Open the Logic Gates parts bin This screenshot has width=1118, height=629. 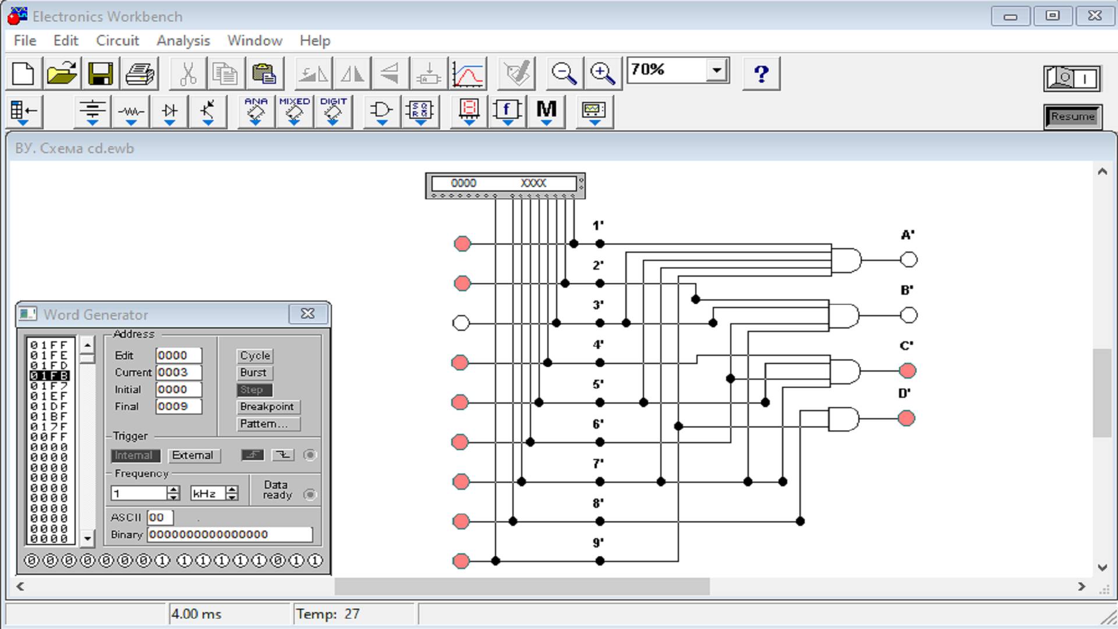381,111
